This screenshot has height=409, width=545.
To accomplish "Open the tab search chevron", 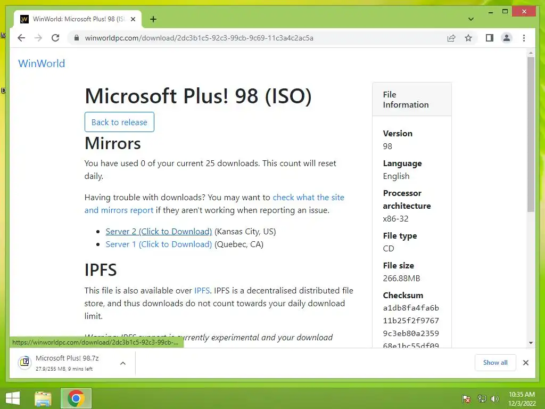I will (x=471, y=19).
